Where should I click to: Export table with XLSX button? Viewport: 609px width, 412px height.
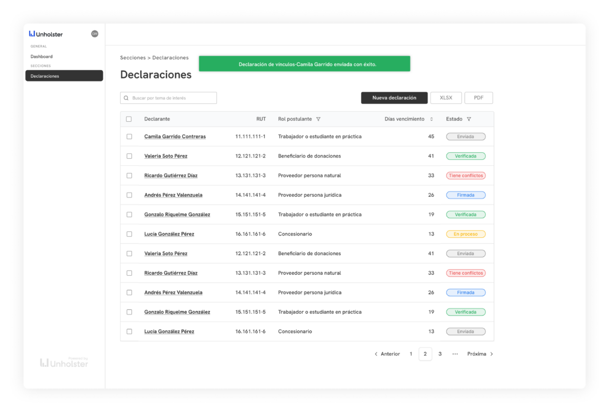point(445,98)
